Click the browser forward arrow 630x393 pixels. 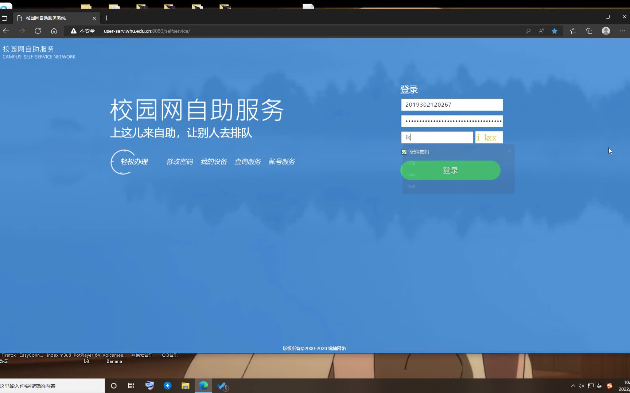[22, 31]
